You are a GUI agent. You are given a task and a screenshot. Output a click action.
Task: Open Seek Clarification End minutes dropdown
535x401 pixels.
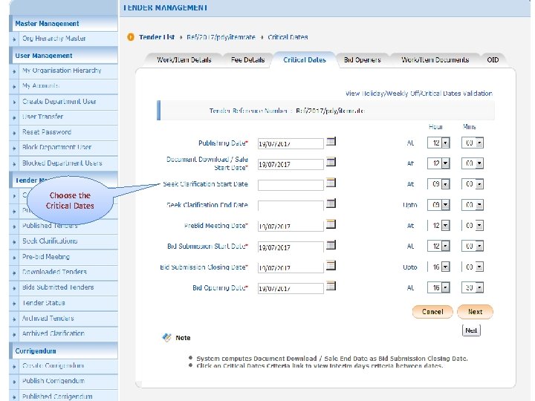point(479,205)
